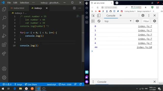Open the Selection menu
The height and width of the screenshot is (91, 163).
tap(24, 3)
